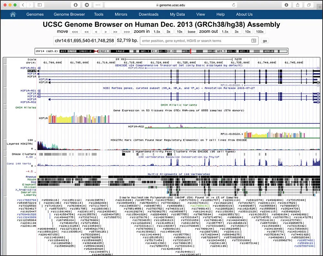Open H3K27Ac Mark track title

click(179, 140)
